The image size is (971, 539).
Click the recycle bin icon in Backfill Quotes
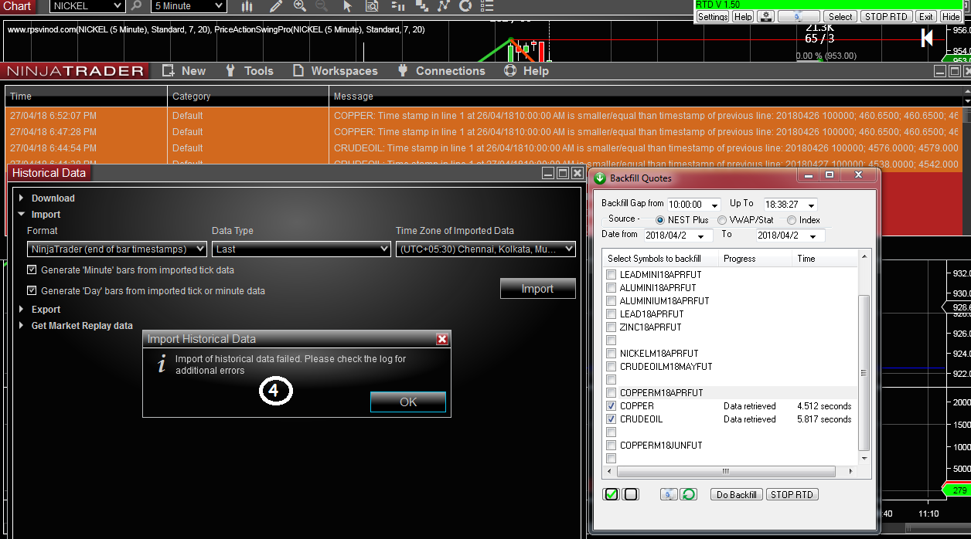(669, 494)
